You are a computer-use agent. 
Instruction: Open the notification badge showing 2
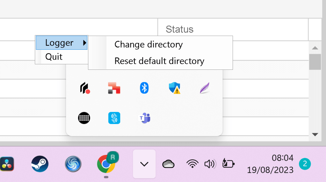pyautogui.click(x=305, y=164)
